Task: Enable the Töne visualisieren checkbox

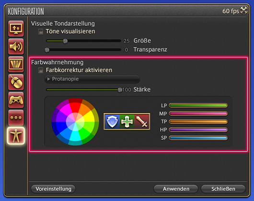Action: coord(41,32)
